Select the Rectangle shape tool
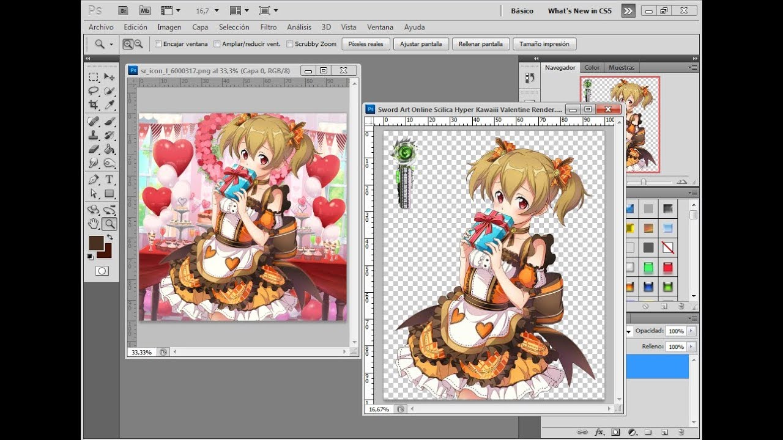Image resolution: width=783 pixels, height=440 pixels. click(109, 194)
